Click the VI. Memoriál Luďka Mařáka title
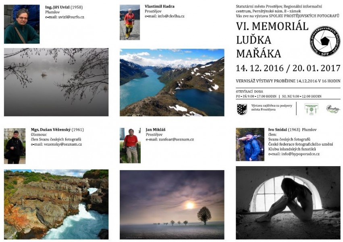The image size is (343, 242). pyautogui.click(x=272, y=40)
